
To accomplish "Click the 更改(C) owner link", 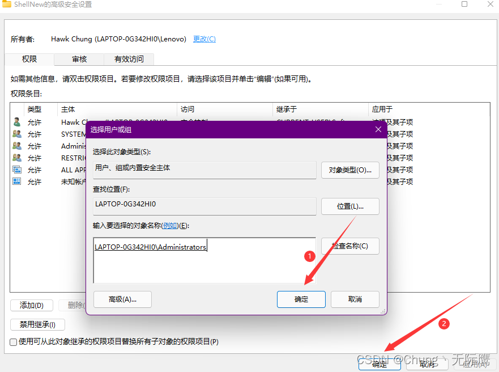I will click(204, 39).
